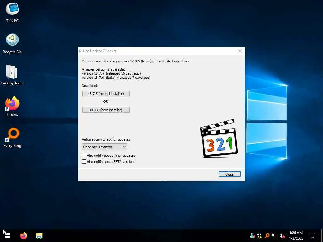Image resolution: width=323 pixels, height=242 pixels.
Task: Open the Windows Start menu
Action: (x=8, y=236)
